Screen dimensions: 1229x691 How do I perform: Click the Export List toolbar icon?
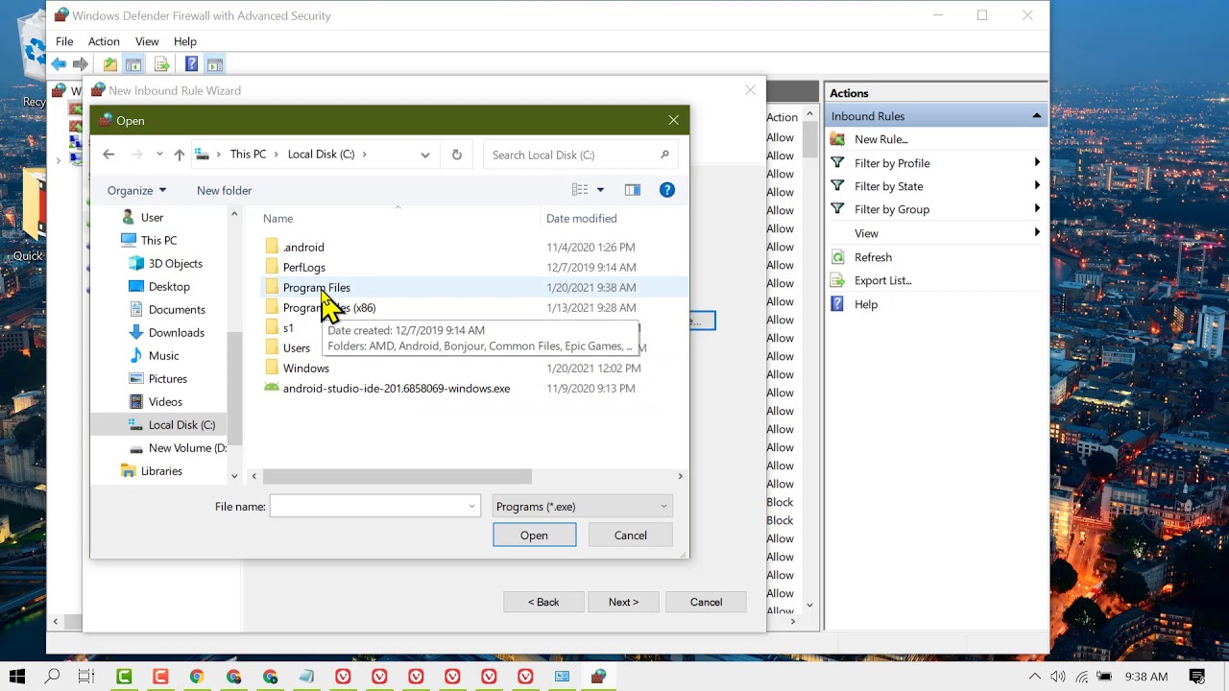pyautogui.click(x=161, y=64)
